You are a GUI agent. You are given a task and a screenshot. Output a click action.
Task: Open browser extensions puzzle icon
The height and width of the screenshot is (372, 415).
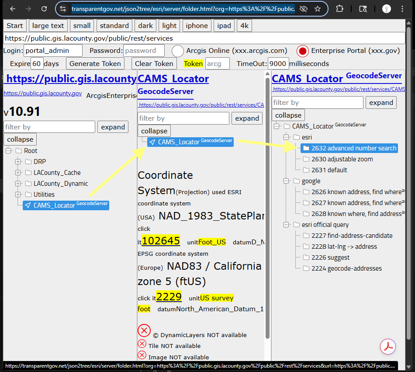(x=339, y=9)
